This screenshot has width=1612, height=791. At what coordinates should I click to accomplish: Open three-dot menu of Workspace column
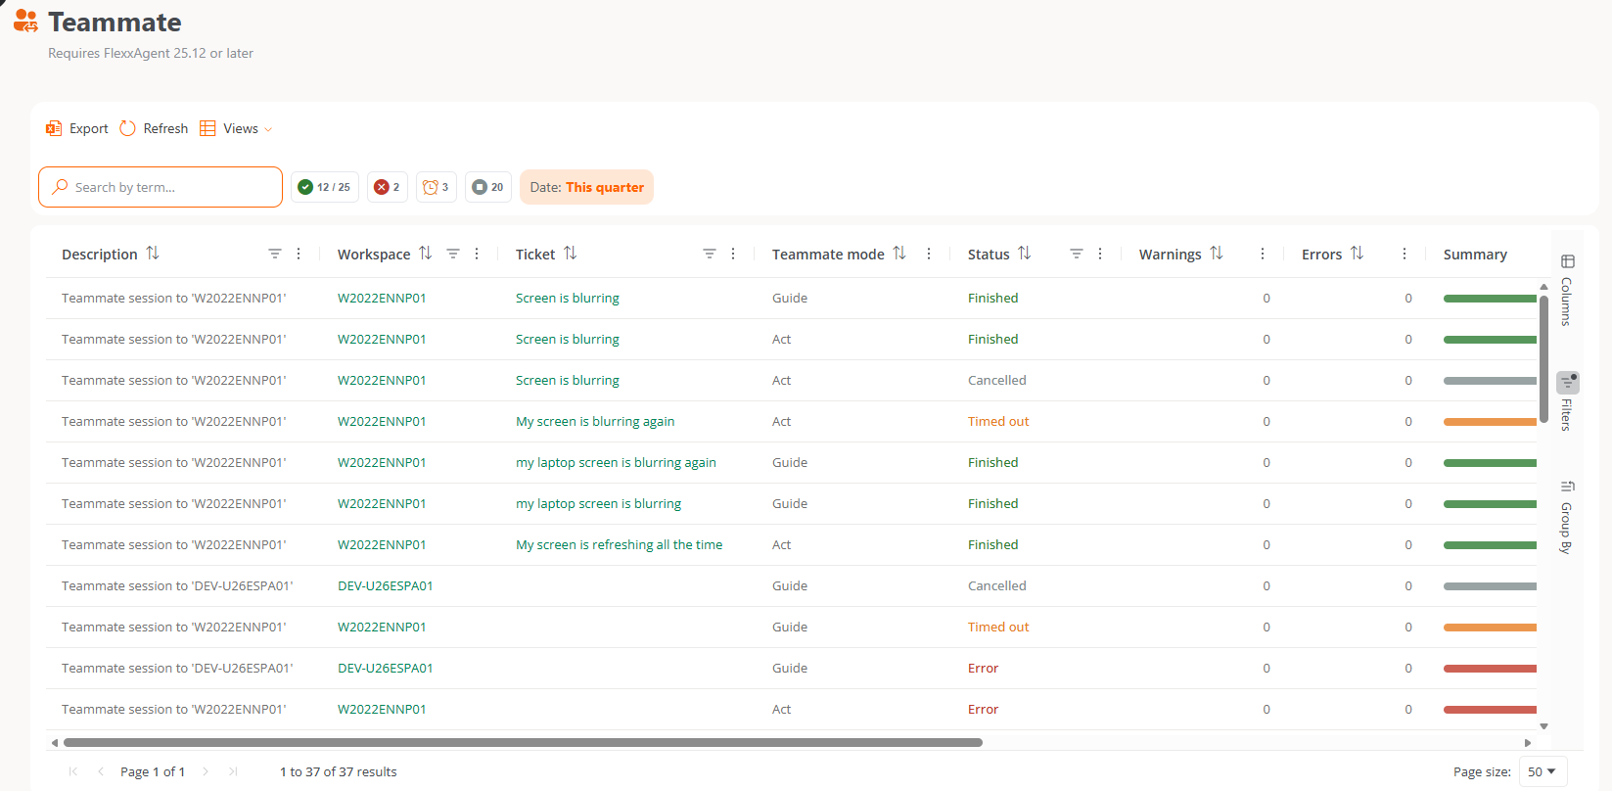tap(477, 254)
